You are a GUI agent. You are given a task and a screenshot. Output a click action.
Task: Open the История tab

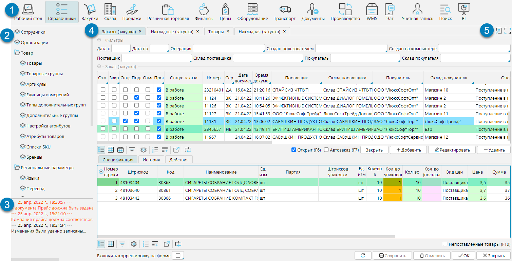151,159
